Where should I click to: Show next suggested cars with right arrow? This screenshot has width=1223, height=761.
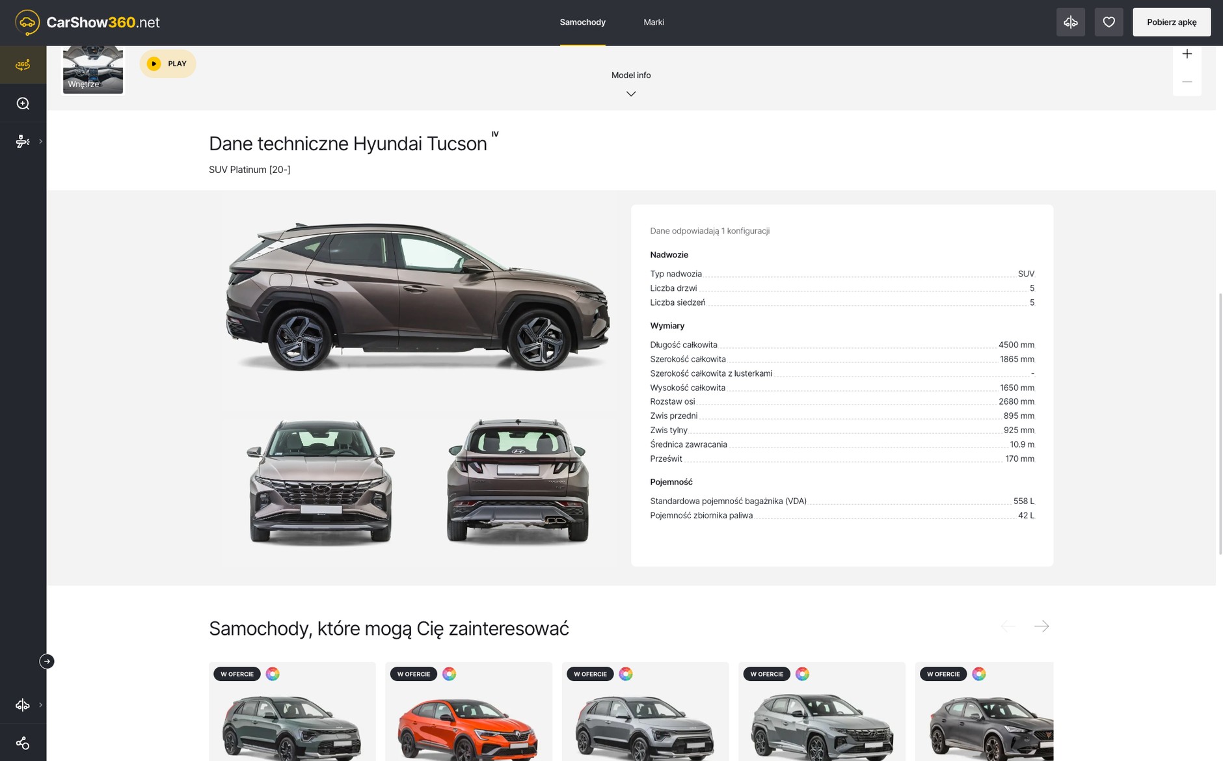coord(1042,626)
